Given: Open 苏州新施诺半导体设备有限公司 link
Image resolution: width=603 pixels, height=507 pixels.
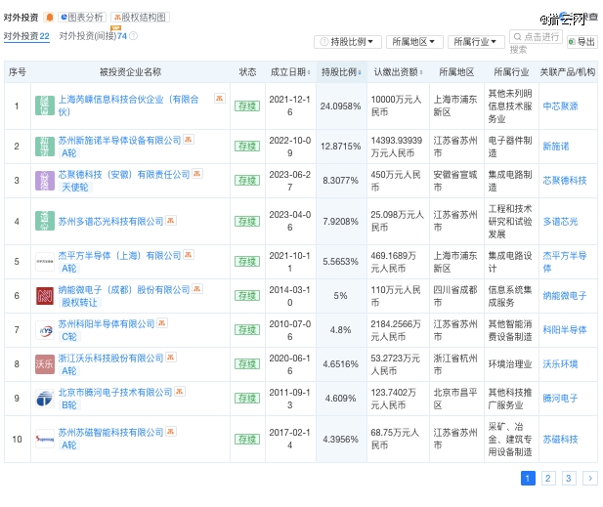Looking at the screenshot, I should [x=119, y=141].
